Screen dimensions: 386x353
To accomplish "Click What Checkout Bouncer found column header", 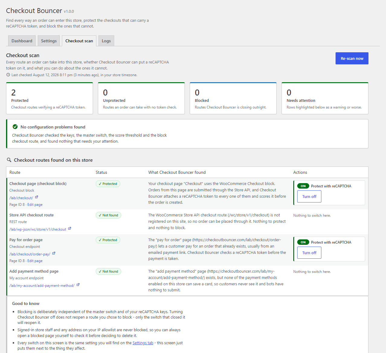I will 177,172.
